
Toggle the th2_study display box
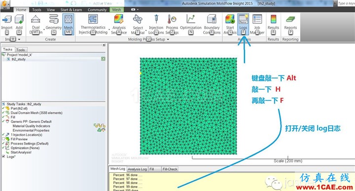click(103, 59)
